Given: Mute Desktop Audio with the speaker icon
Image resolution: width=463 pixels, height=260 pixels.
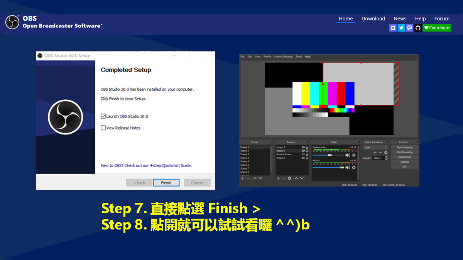Looking at the screenshot, I should click(348, 155).
